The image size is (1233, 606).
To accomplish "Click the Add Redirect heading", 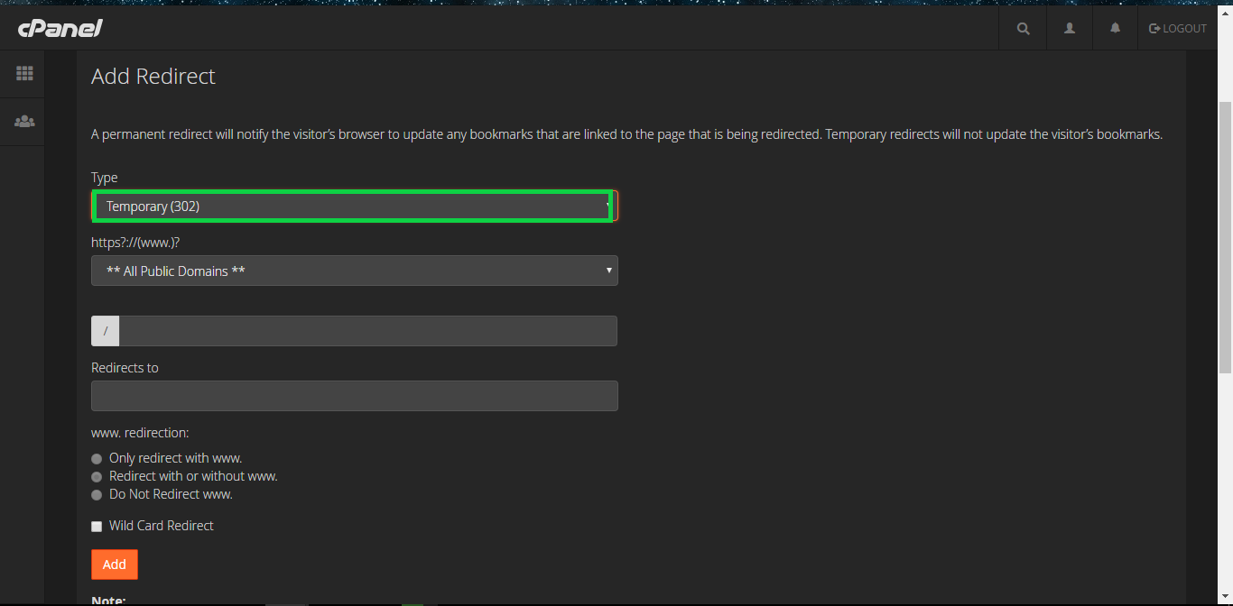I will coord(153,77).
